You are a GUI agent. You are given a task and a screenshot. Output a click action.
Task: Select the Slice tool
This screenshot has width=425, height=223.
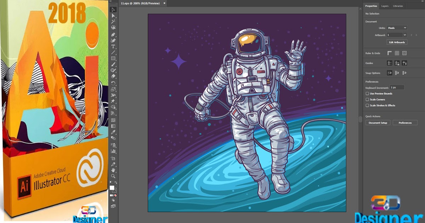tap(113, 164)
